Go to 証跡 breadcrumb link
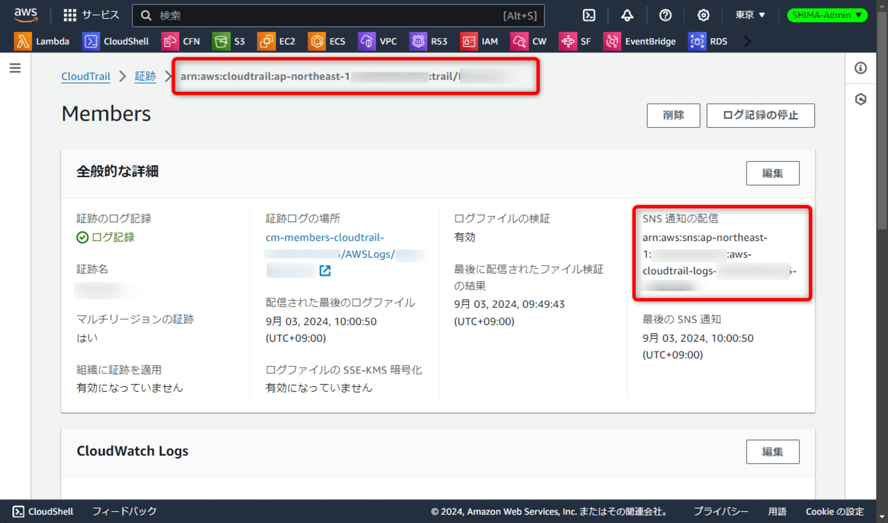This screenshot has height=523, width=888. pos(145,76)
